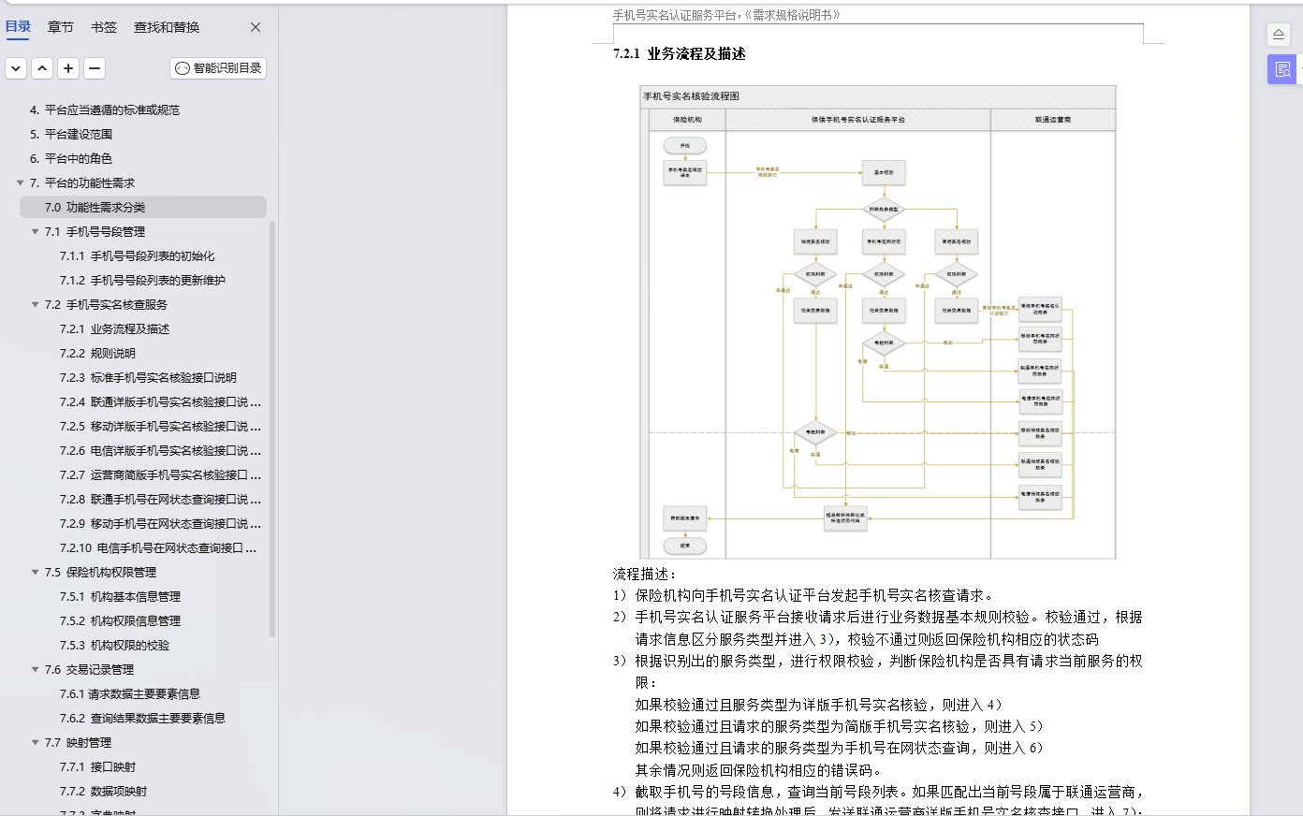Click the 7.6 交易记录管理 label
The height and width of the screenshot is (816, 1303).
(x=89, y=669)
